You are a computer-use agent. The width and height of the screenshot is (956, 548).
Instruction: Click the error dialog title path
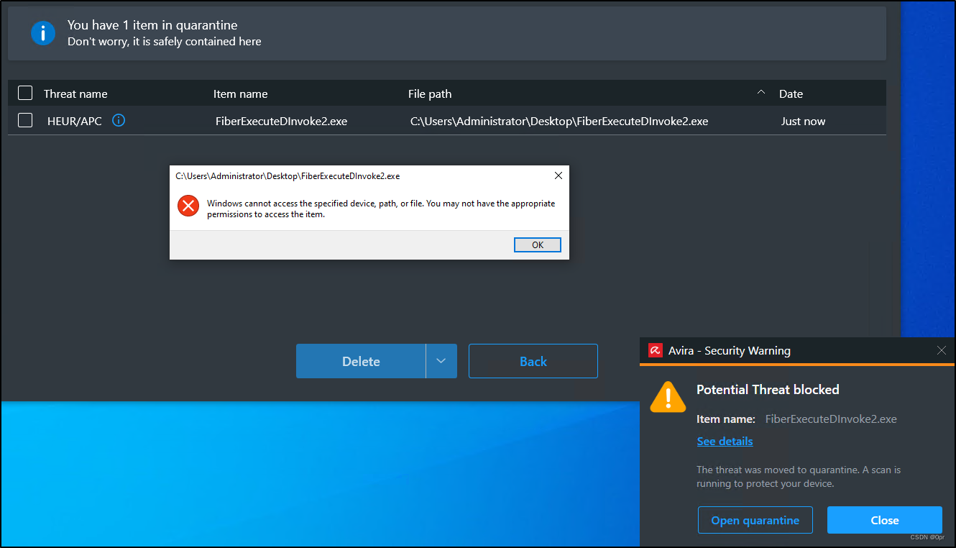click(x=288, y=175)
